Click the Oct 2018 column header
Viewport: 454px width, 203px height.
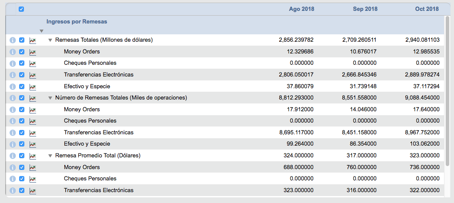click(427, 9)
